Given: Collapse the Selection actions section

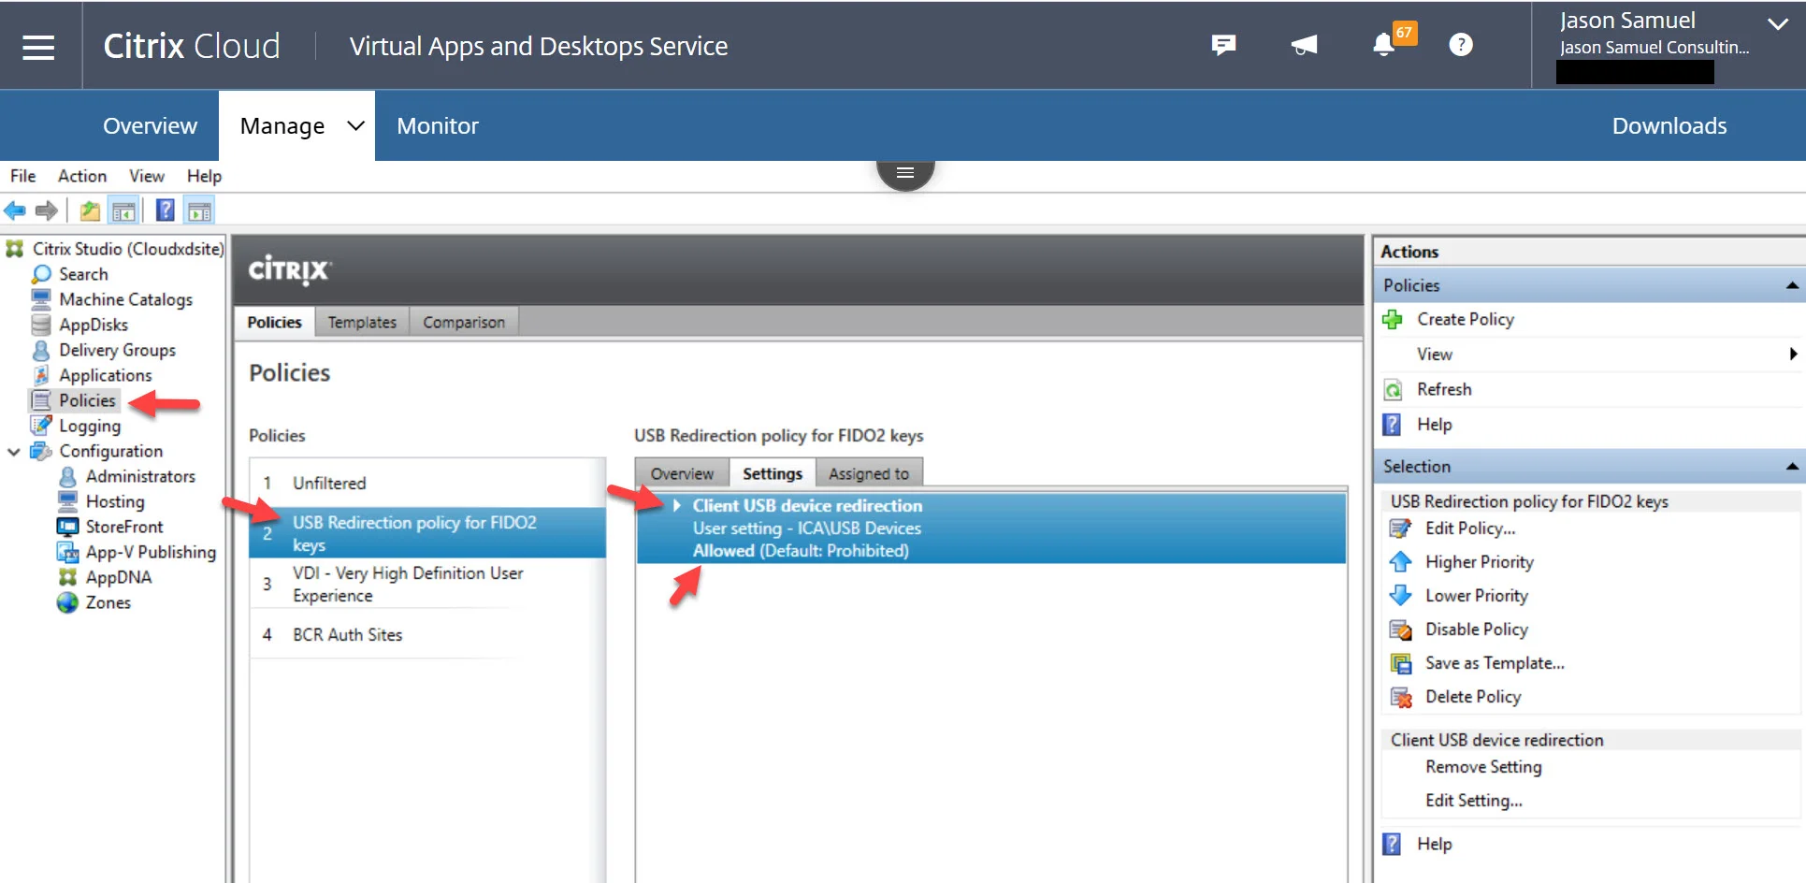Looking at the screenshot, I should (1791, 466).
